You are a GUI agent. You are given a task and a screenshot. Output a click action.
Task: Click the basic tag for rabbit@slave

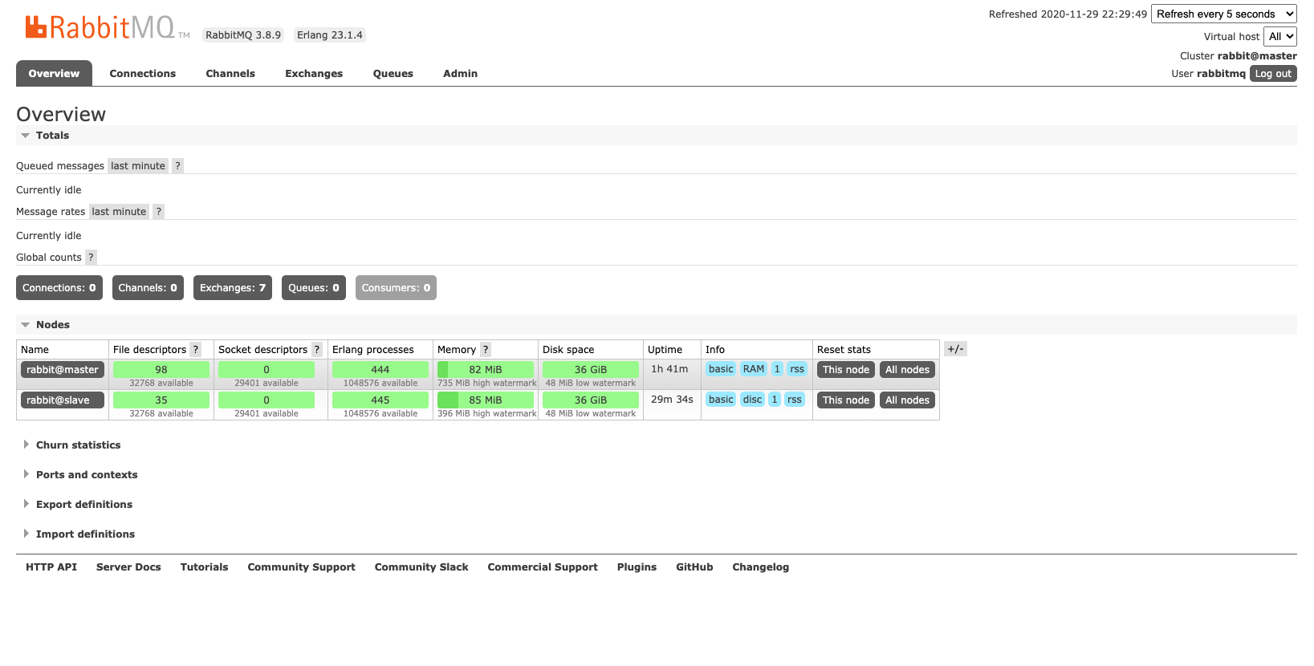pos(721,400)
